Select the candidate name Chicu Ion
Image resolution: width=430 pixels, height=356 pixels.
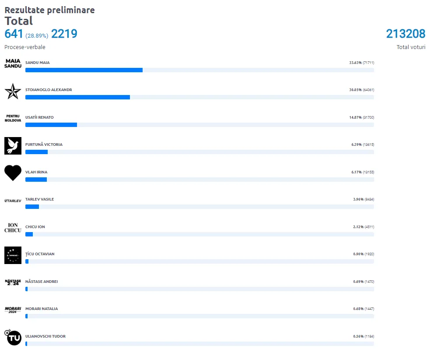pos(35,227)
